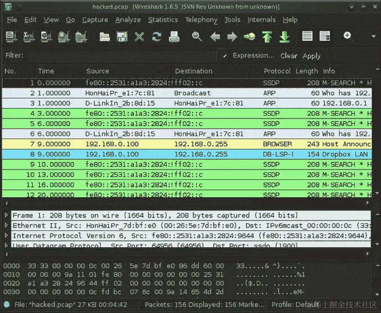
Task: Open the Edit menu
Action: (30, 20)
